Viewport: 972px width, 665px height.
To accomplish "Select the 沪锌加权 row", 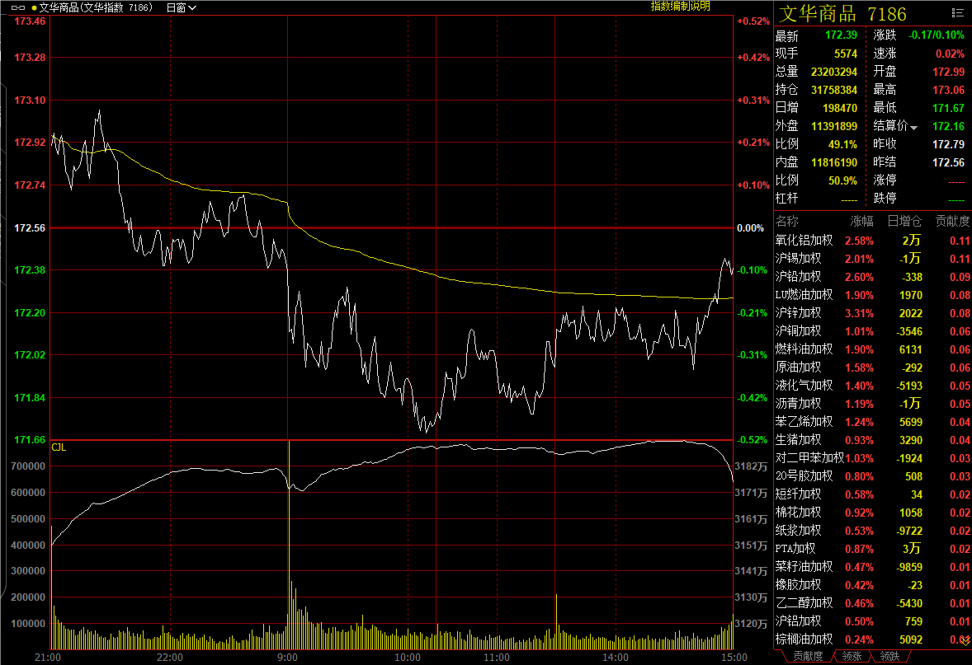I will 798,313.
